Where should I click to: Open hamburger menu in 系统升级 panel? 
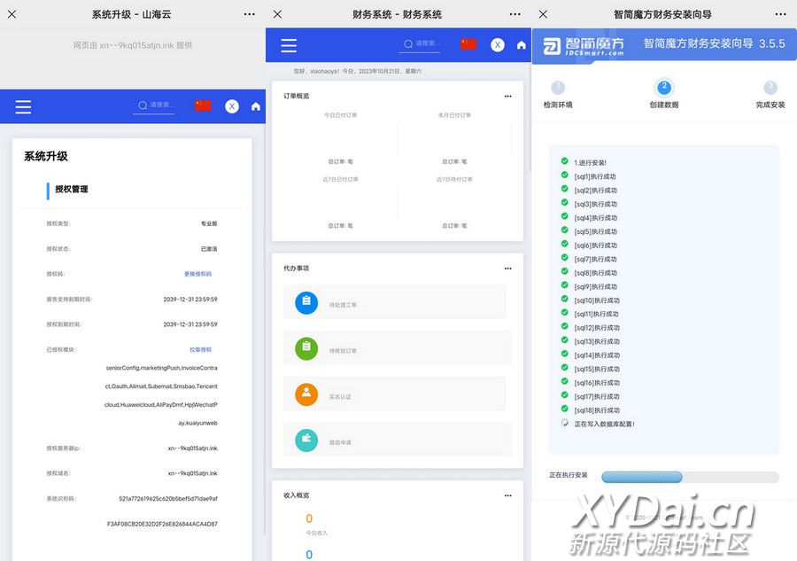click(x=23, y=106)
